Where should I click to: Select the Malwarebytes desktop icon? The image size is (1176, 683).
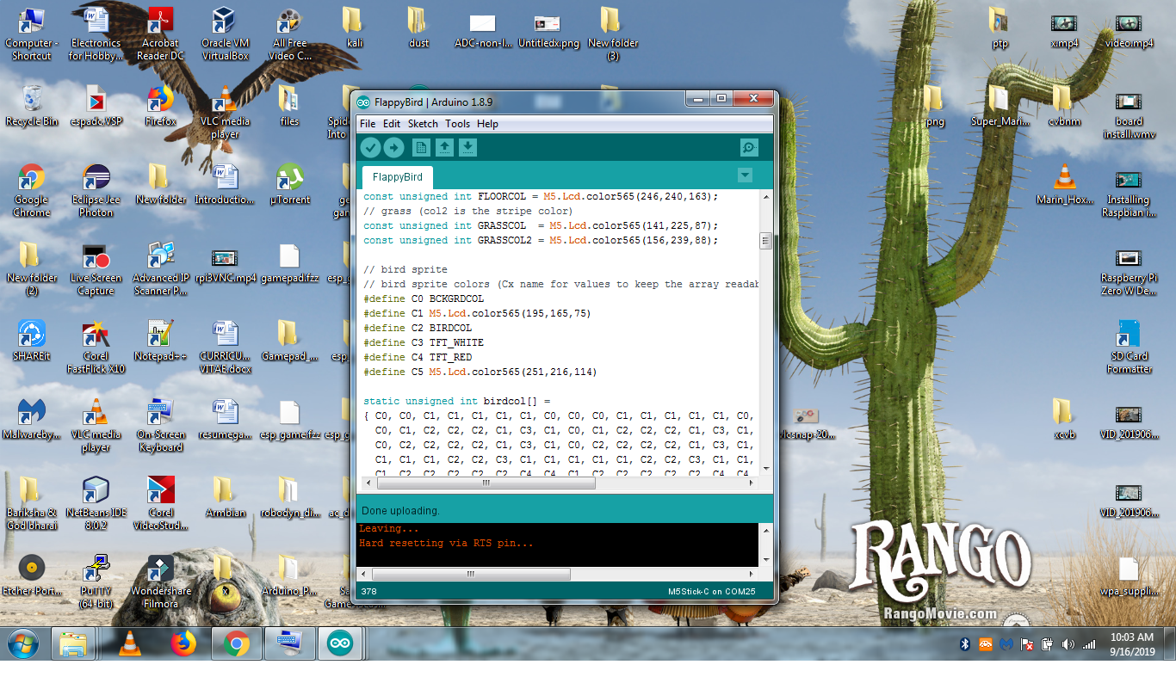click(x=32, y=419)
